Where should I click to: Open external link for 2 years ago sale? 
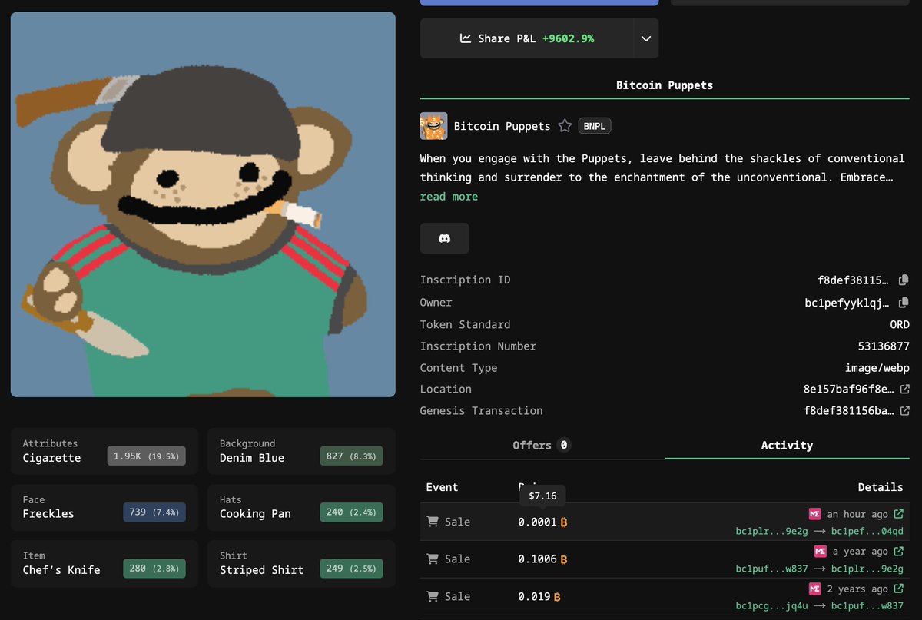(x=898, y=589)
